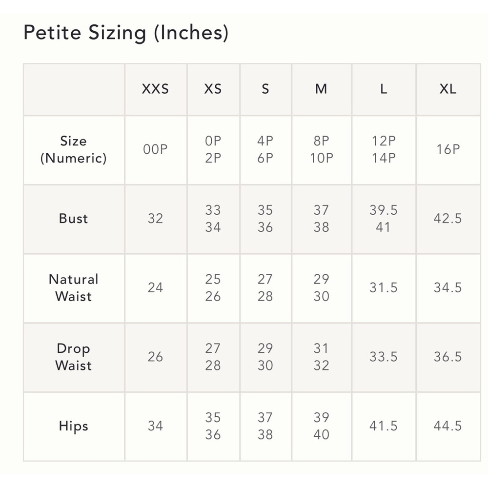Select the XL size column header
This screenshot has width=488, height=488.
click(448, 89)
